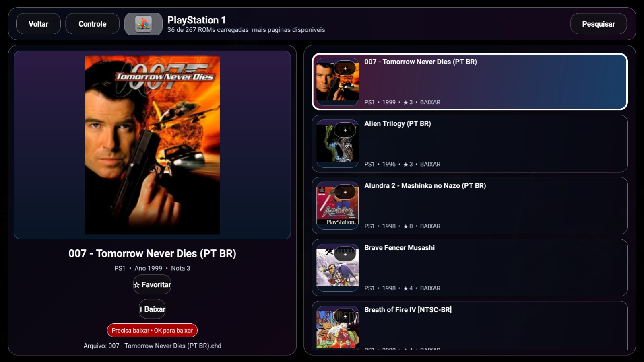
Task: Select the 007 - Tomorrow Never Dies list cover
Action: pyautogui.click(x=337, y=82)
